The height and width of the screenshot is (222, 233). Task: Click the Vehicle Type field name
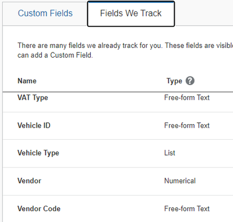(x=38, y=153)
